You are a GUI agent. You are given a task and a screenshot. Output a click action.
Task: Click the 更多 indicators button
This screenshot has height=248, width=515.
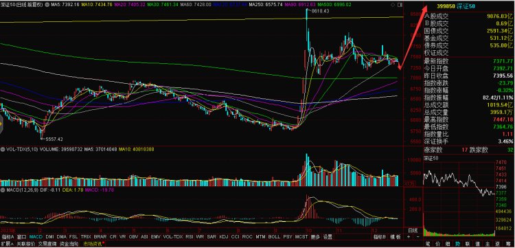pyautogui.click(x=316, y=237)
